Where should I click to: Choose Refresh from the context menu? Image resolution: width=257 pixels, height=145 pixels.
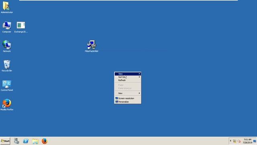[x=128, y=81]
